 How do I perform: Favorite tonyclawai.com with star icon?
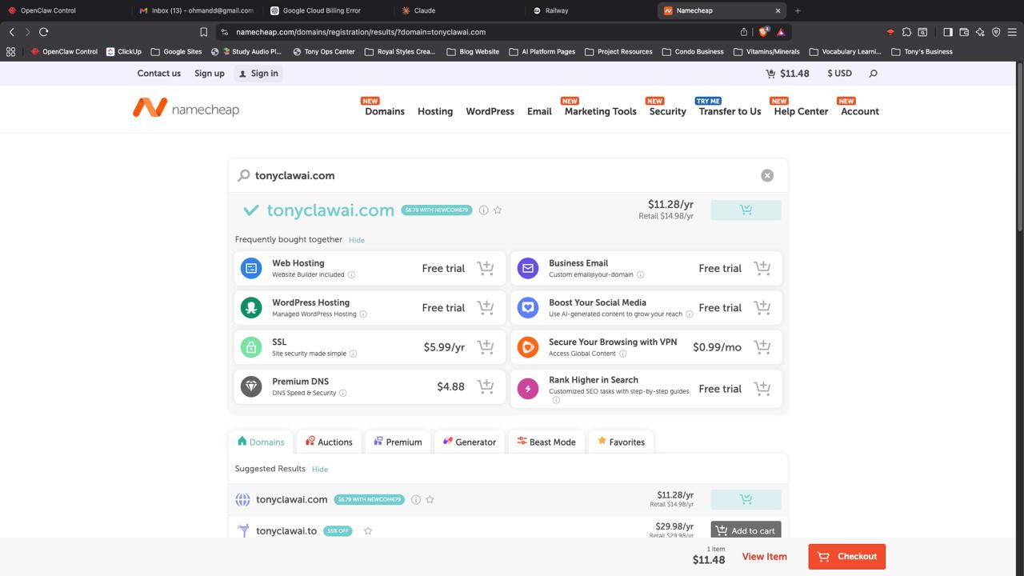click(498, 210)
